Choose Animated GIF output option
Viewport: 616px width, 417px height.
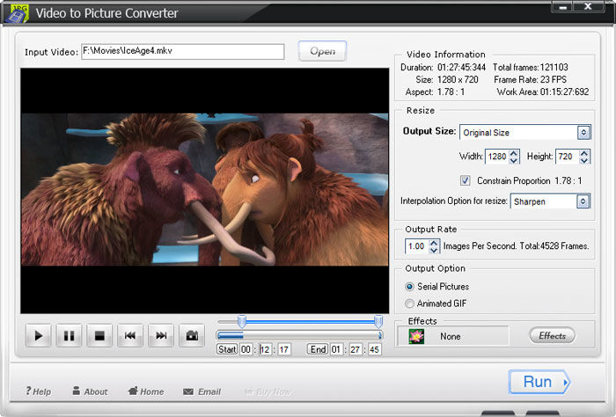tap(410, 304)
